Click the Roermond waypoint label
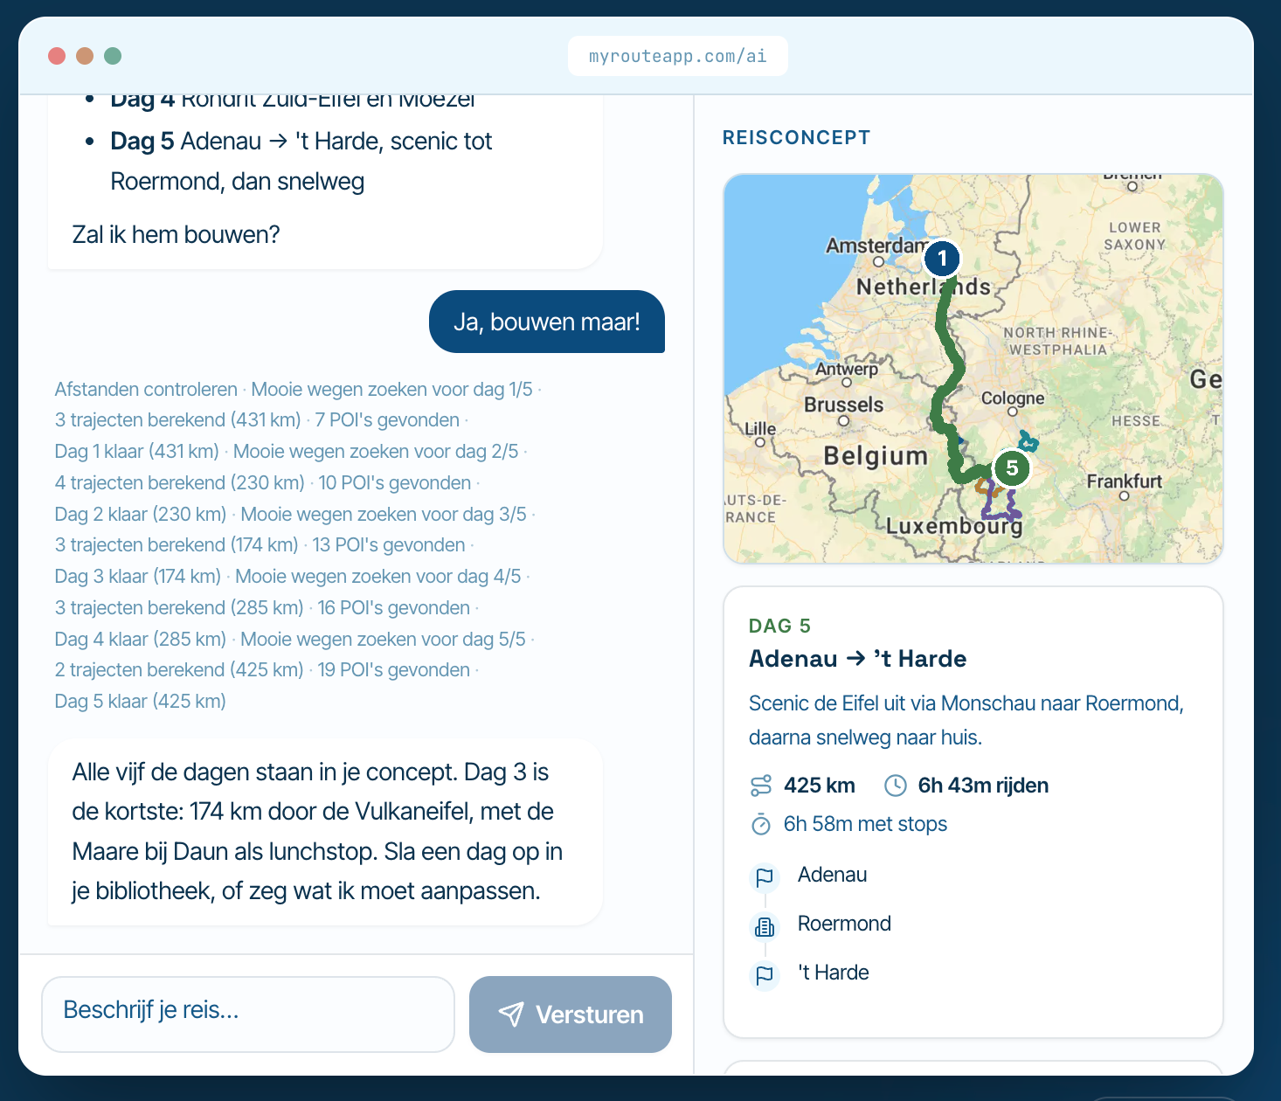This screenshot has width=1281, height=1101. tap(844, 924)
